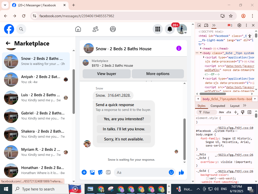Viewport: 258px width, 194px height.
Task: Click the conversation list vertical scrollbar
Action: coord(74,91)
